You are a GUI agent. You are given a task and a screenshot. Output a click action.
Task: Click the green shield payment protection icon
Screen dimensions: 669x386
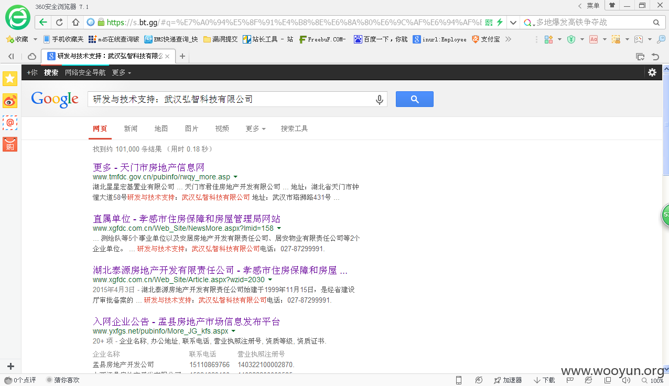pyautogui.click(x=571, y=39)
